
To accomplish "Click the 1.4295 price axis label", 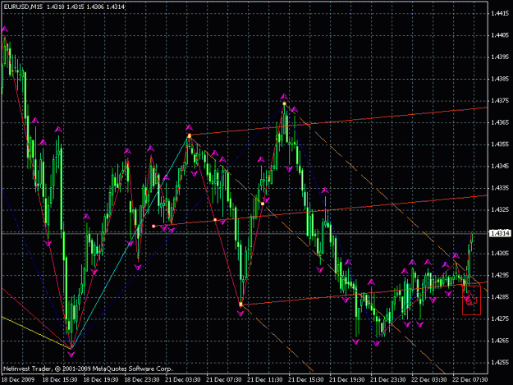I will point(500,275).
